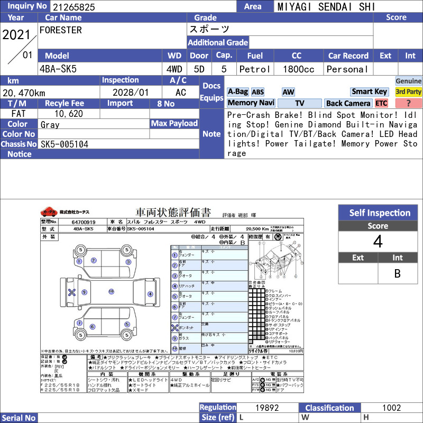
Task: Click the Max Payload label
Action: (x=174, y=123)
